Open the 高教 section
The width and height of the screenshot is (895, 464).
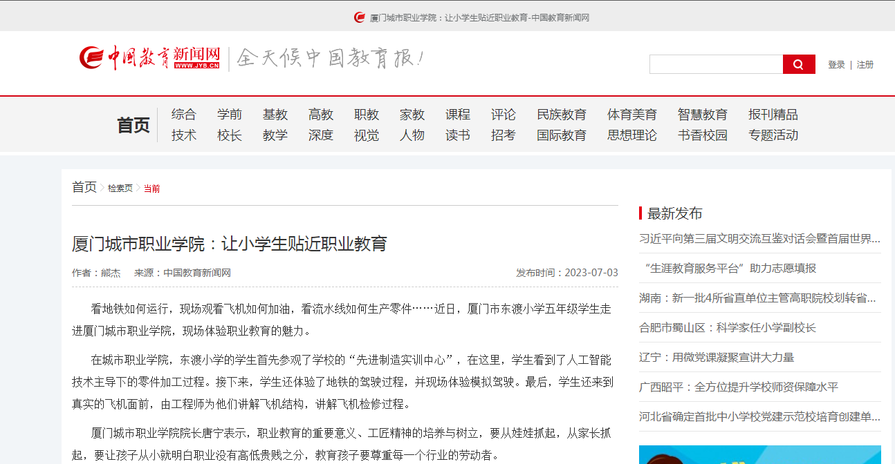point(321,115)
